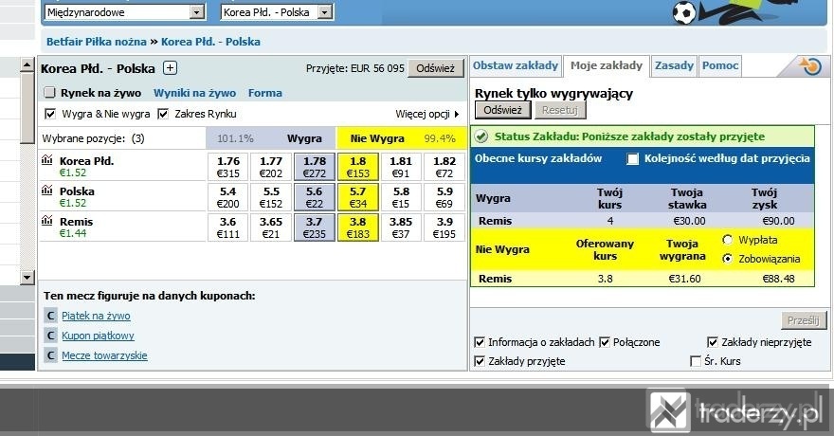Click the Nie Wygra column header
The image size is (834, 436).
click(377, 138)
